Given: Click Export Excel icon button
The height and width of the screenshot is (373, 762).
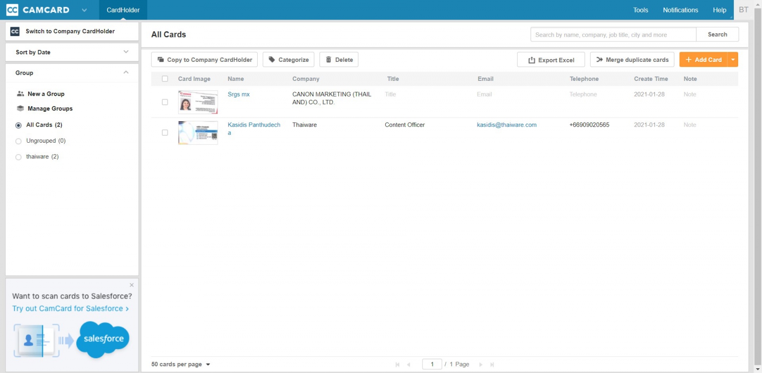Looking at the screenshot, I should tap(532, 60).
